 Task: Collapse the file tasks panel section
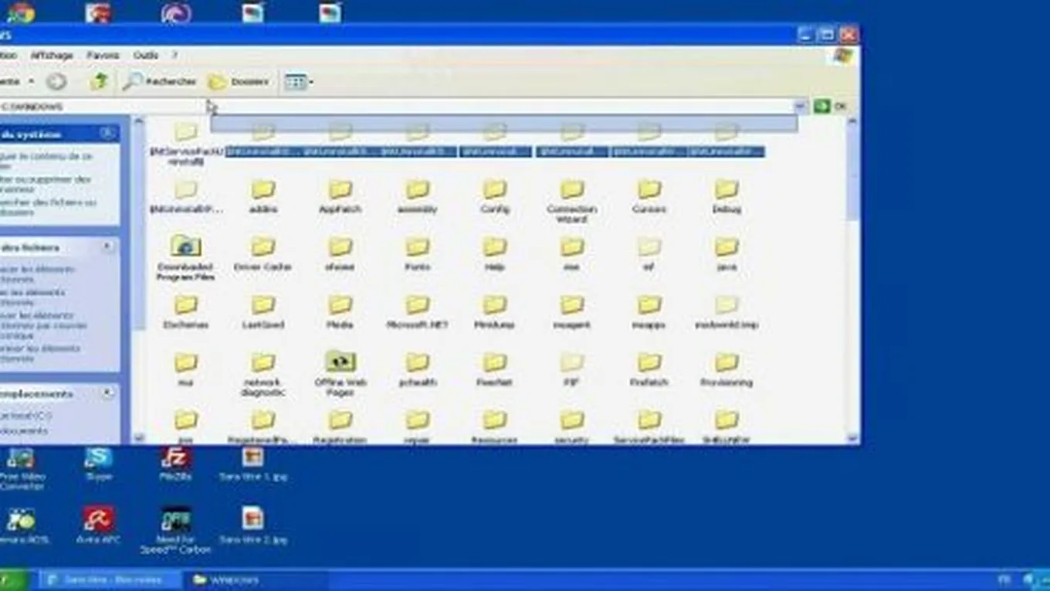[107, 247]
